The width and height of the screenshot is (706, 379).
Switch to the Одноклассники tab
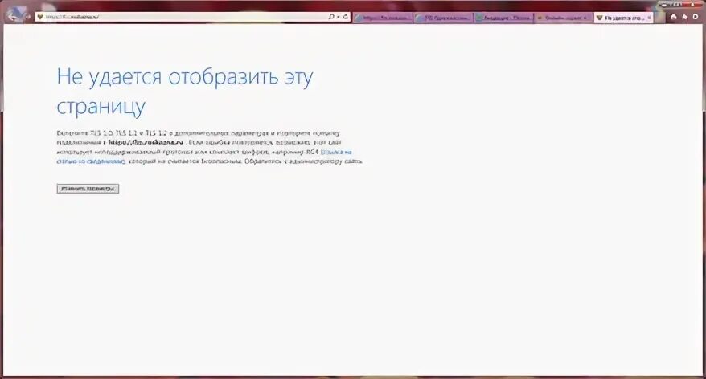coord(444,18)
